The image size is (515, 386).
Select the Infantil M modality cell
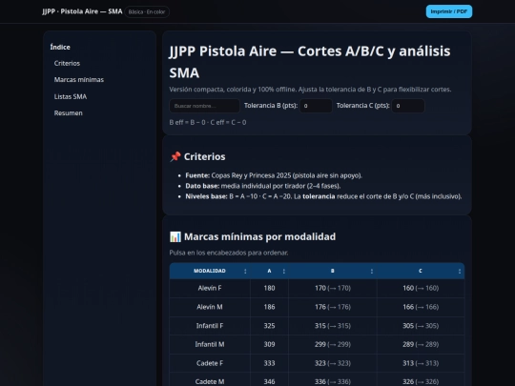[x=210, y=344]
